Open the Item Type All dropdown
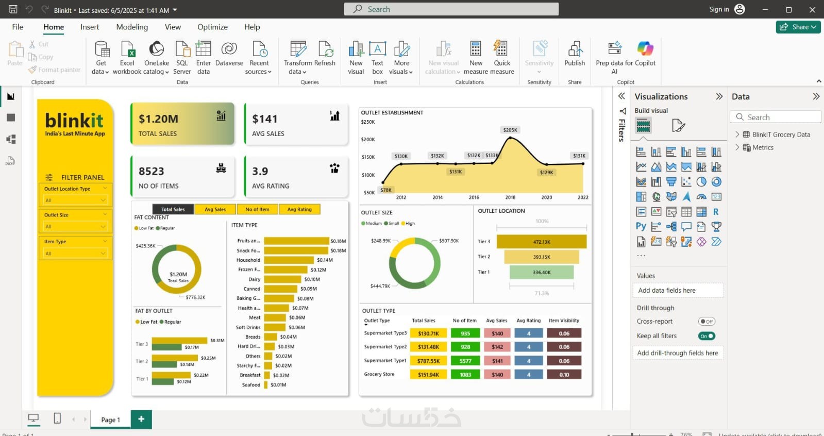 [75, 253]
